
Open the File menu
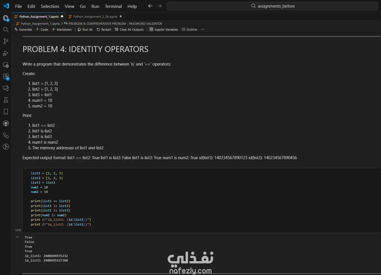click(x=19, y=6)
